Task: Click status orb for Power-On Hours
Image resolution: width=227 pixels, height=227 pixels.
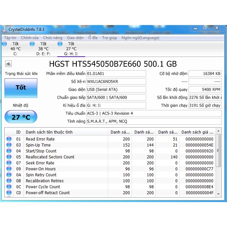Action: [9, 169]
